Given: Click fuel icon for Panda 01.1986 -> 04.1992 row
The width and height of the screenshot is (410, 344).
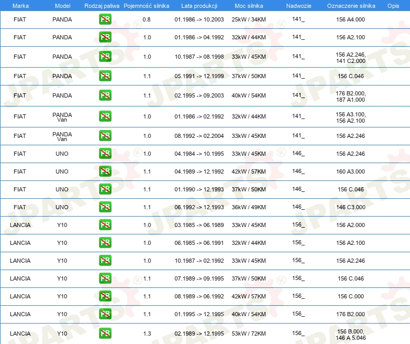Looking at the screenshot, I should tap(105, 37).
